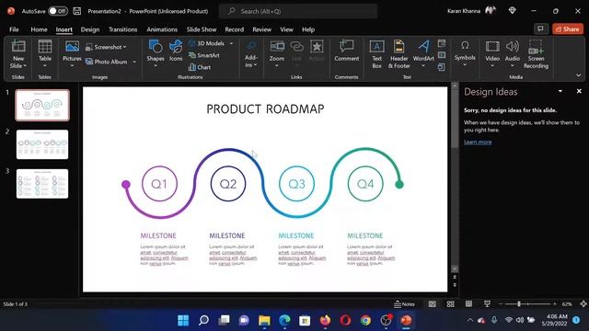Select slide 2 thumbnail
Viewport: 589px width, 331px height.
tap(42, 144)
